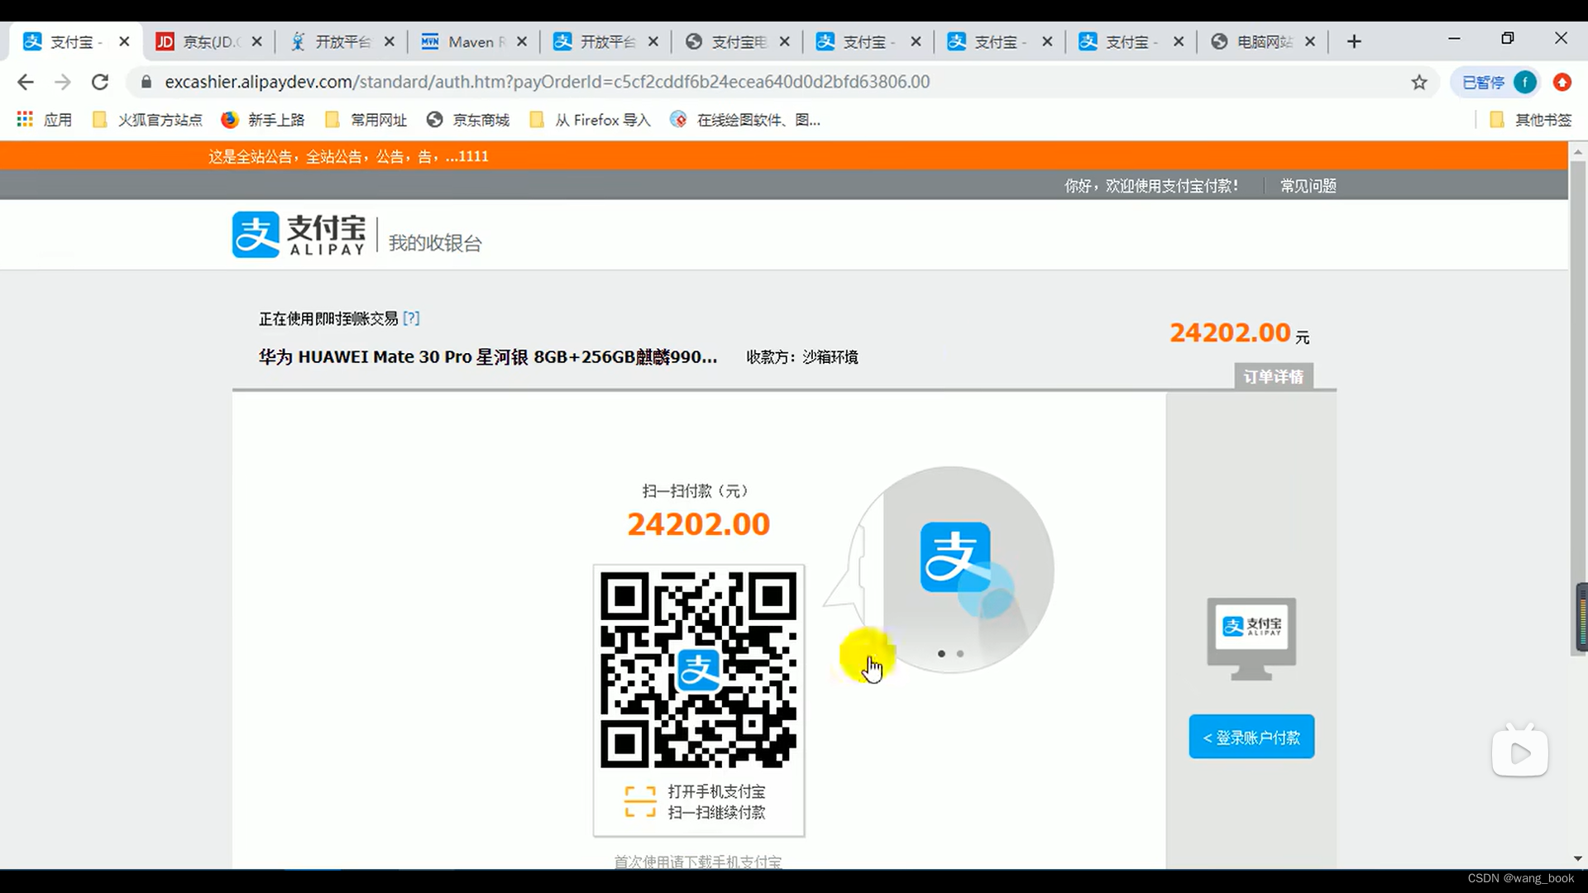Image resolution: width=1588 pixels, height=893 pixels.
Task: Bookmark this page with the star icon
Action: coord(1419,82)
